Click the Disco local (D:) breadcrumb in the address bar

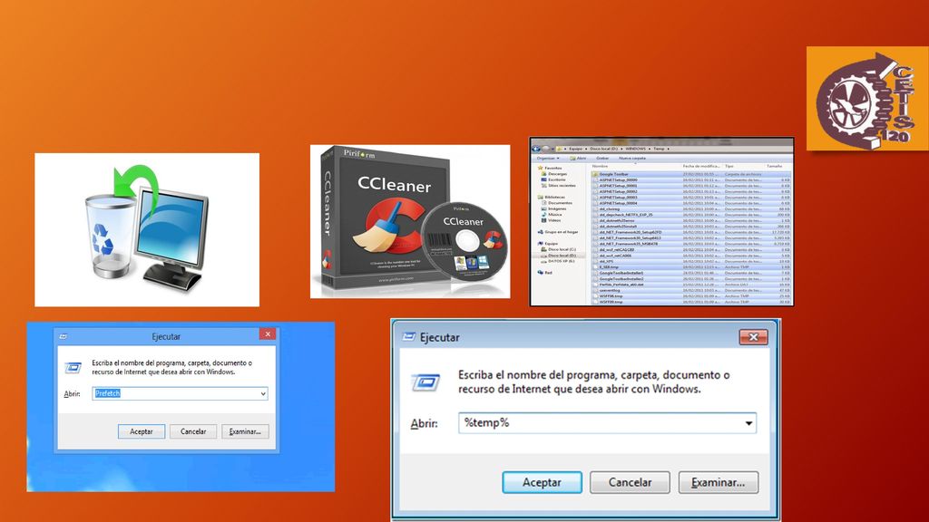click(x=603, y=149)
